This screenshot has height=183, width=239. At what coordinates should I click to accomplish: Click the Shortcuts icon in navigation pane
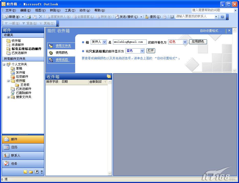click(x=37, y=172)
